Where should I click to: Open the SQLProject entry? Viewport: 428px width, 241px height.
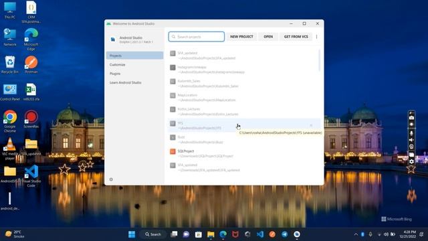(243, 153)
